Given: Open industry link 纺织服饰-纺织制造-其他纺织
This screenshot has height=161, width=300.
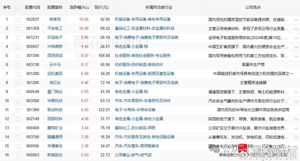Looking at the screenshot, I should click(139, 64).
